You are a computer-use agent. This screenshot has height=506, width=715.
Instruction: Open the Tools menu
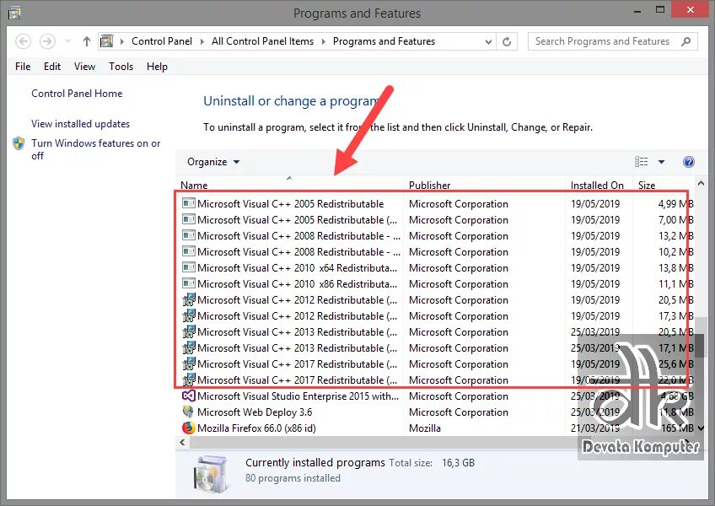[x=121, y=67]
